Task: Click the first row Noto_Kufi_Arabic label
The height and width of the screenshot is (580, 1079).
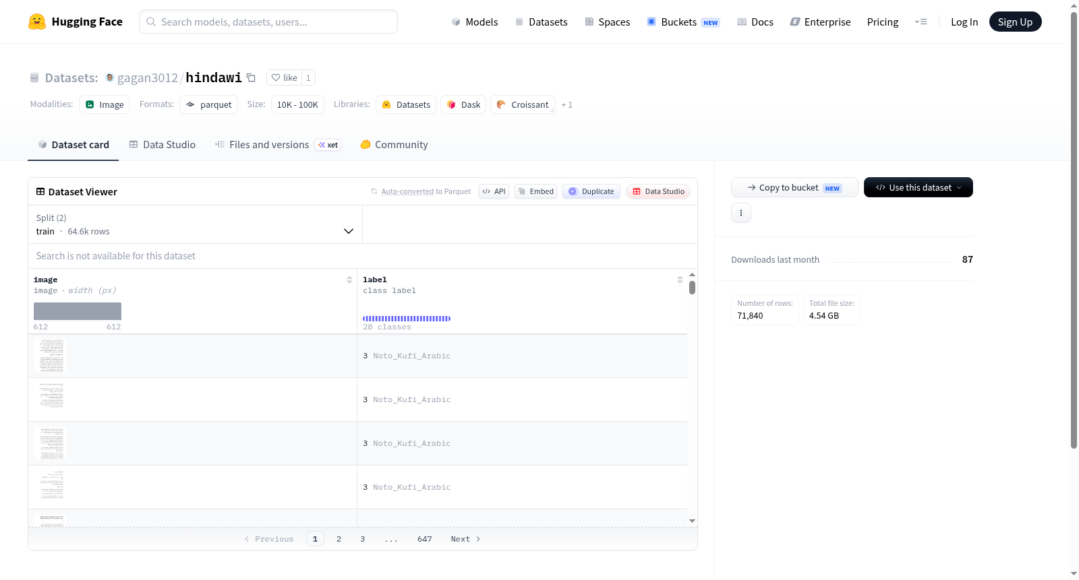Action: [411, 356]
